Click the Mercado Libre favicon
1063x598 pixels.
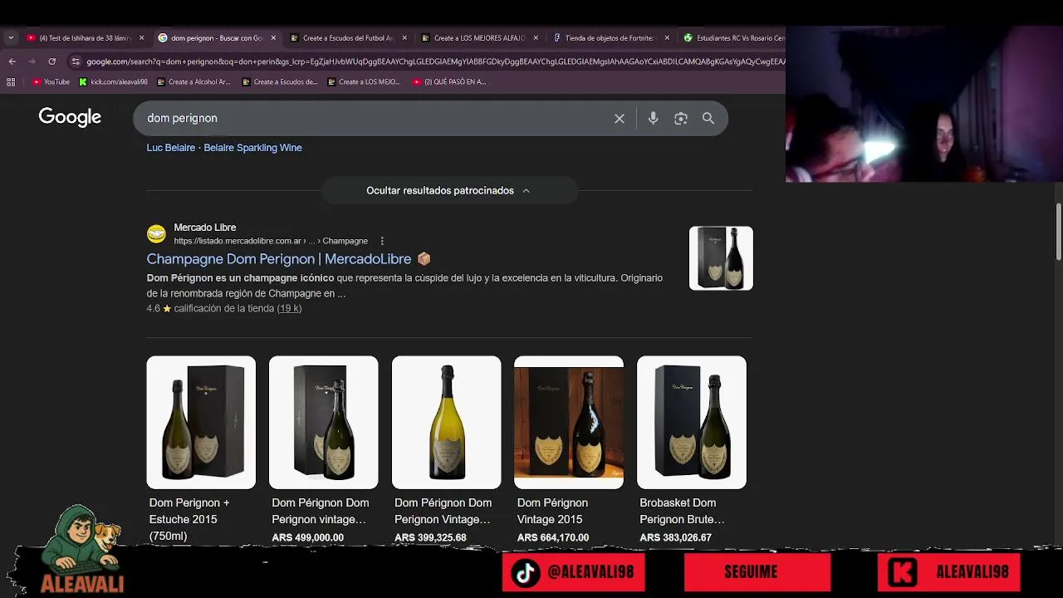tap(156, 234)
